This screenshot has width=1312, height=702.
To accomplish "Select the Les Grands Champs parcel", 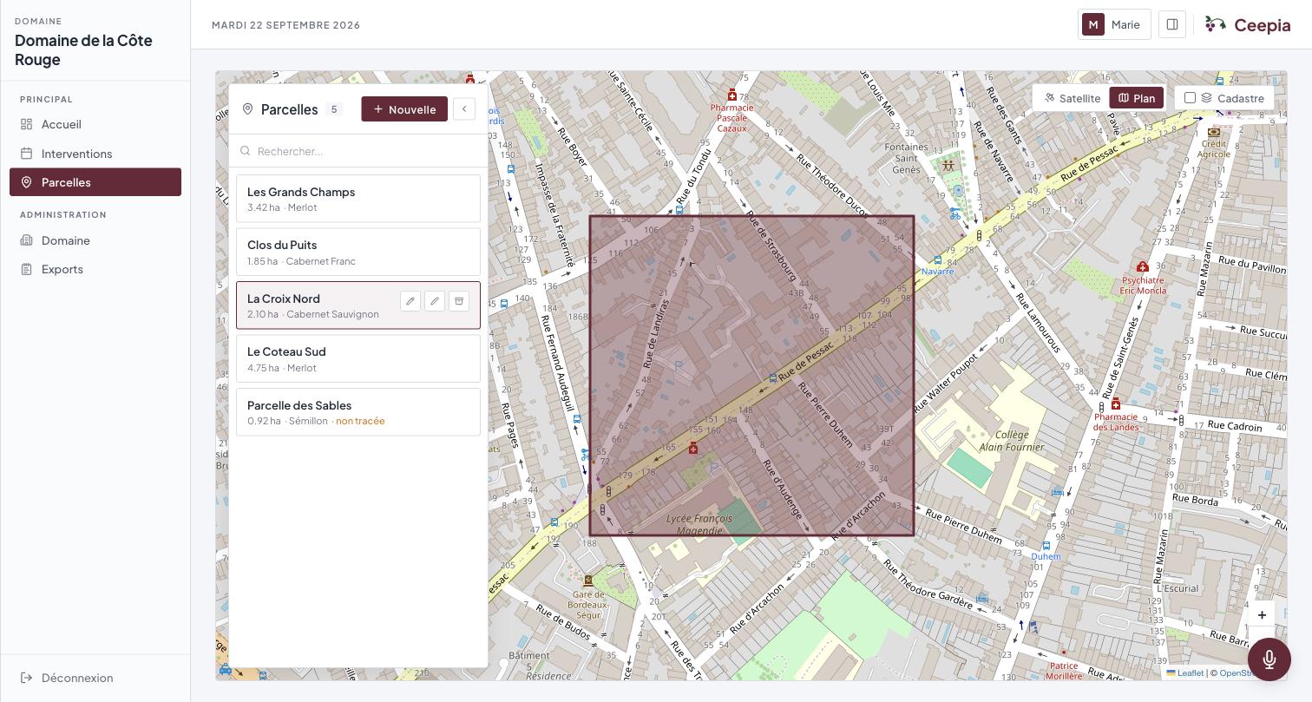I will click(358, 199).
